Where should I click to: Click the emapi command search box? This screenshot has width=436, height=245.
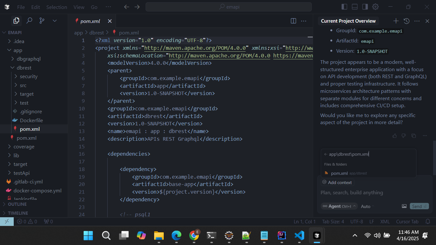(229, 7)
